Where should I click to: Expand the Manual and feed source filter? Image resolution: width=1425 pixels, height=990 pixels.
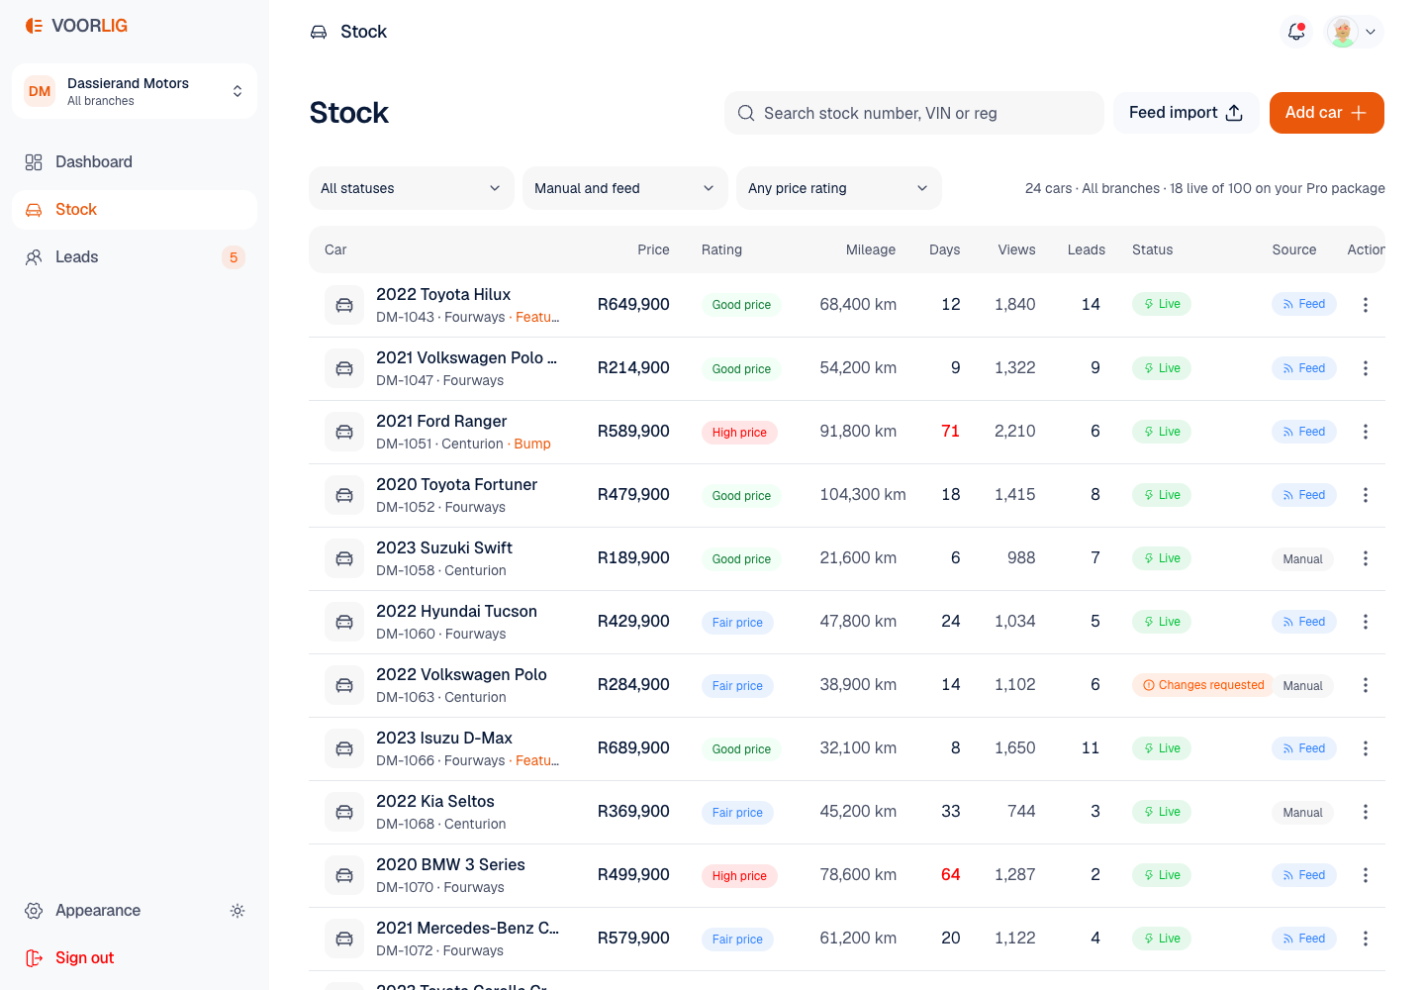pyautogui.click(x=625, y=188)
